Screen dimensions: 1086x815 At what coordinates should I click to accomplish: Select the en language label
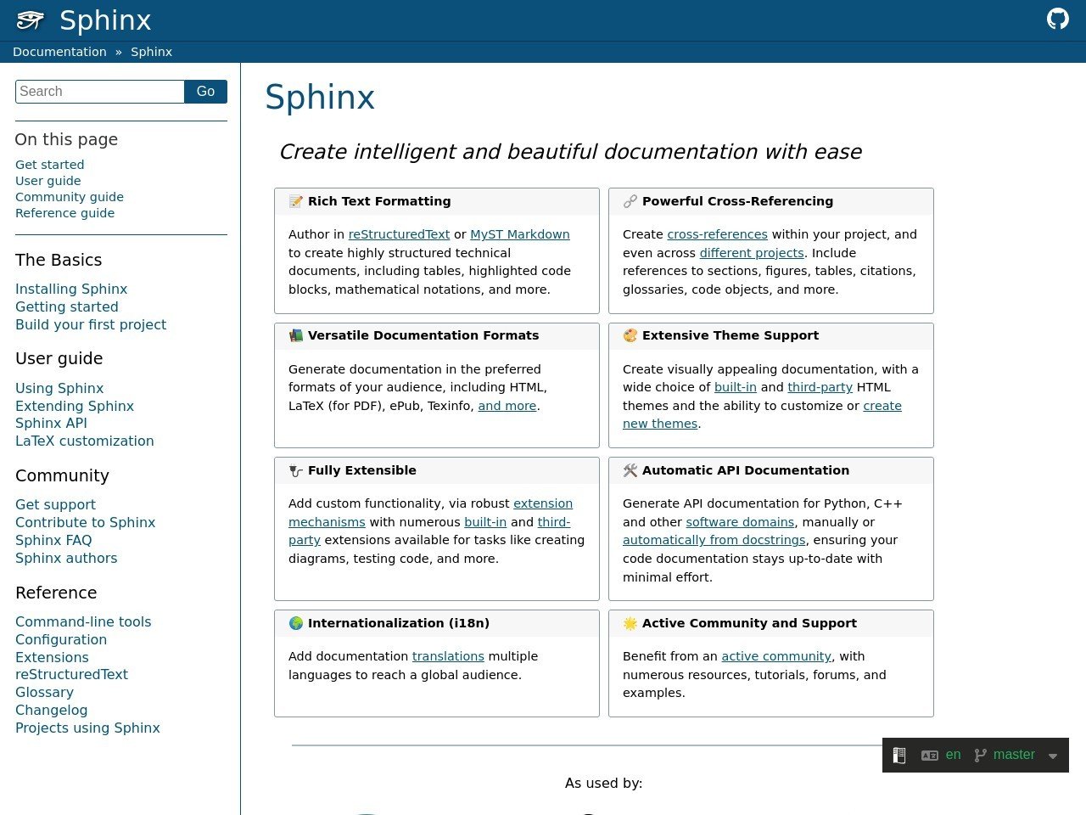tap(954, 755)
